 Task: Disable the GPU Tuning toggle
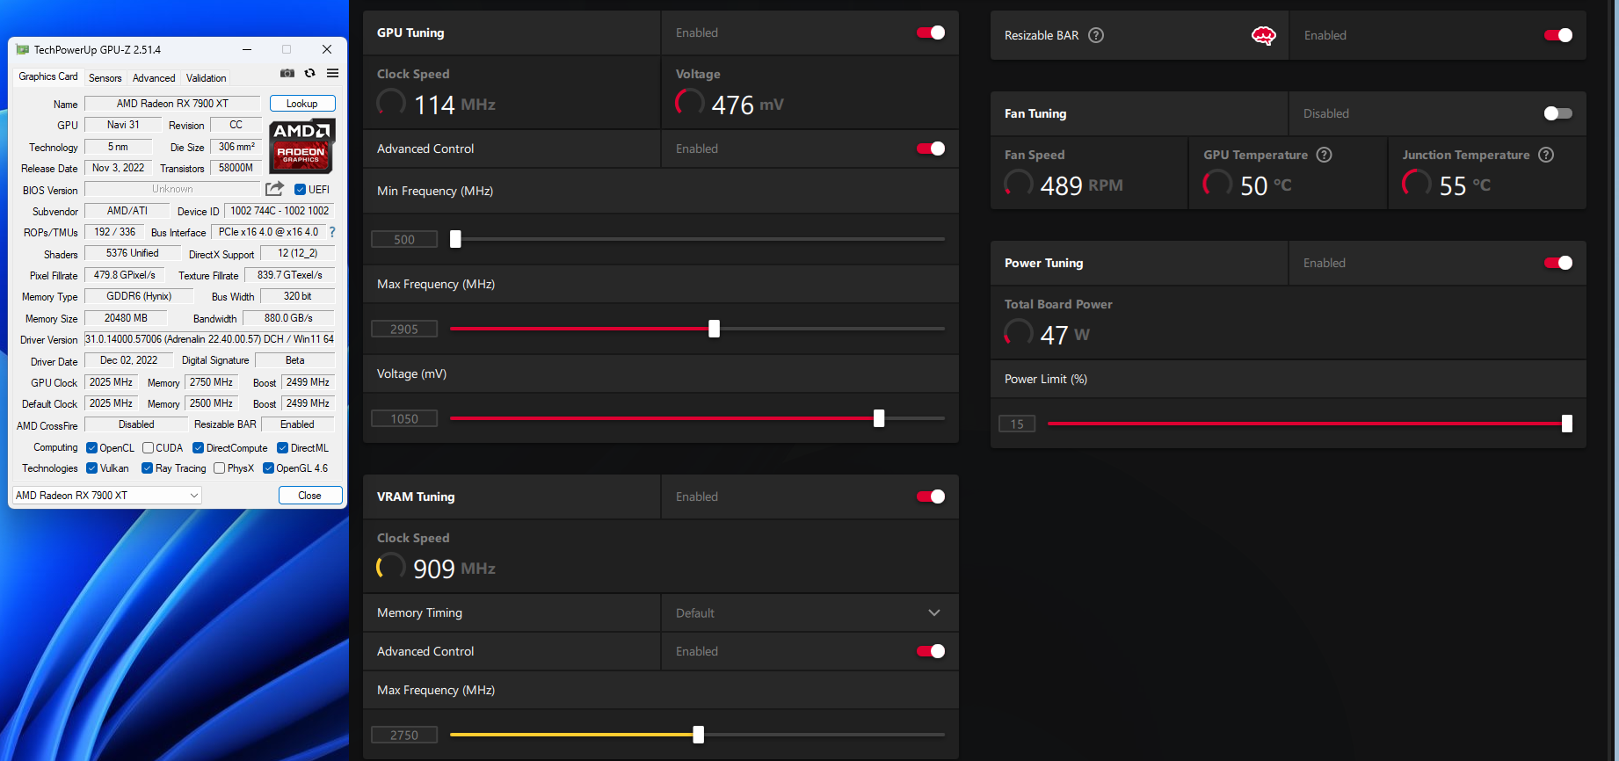[931, 33]
